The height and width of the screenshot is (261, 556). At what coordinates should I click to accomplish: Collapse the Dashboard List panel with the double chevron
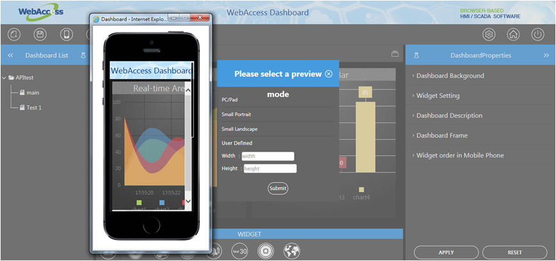pyautogui.click(x=10, y=55)
